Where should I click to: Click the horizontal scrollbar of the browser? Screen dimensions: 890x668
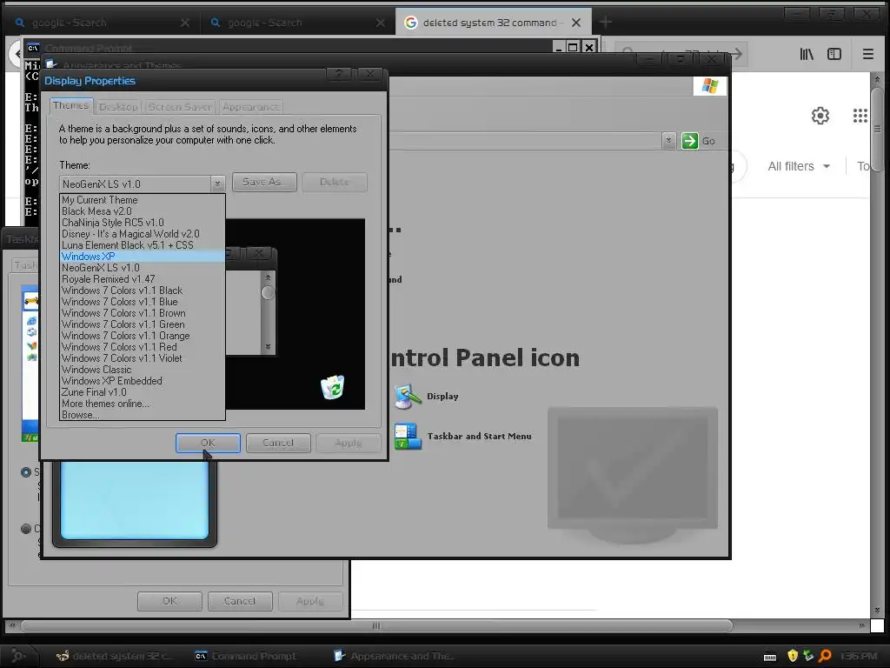[376, 625]
